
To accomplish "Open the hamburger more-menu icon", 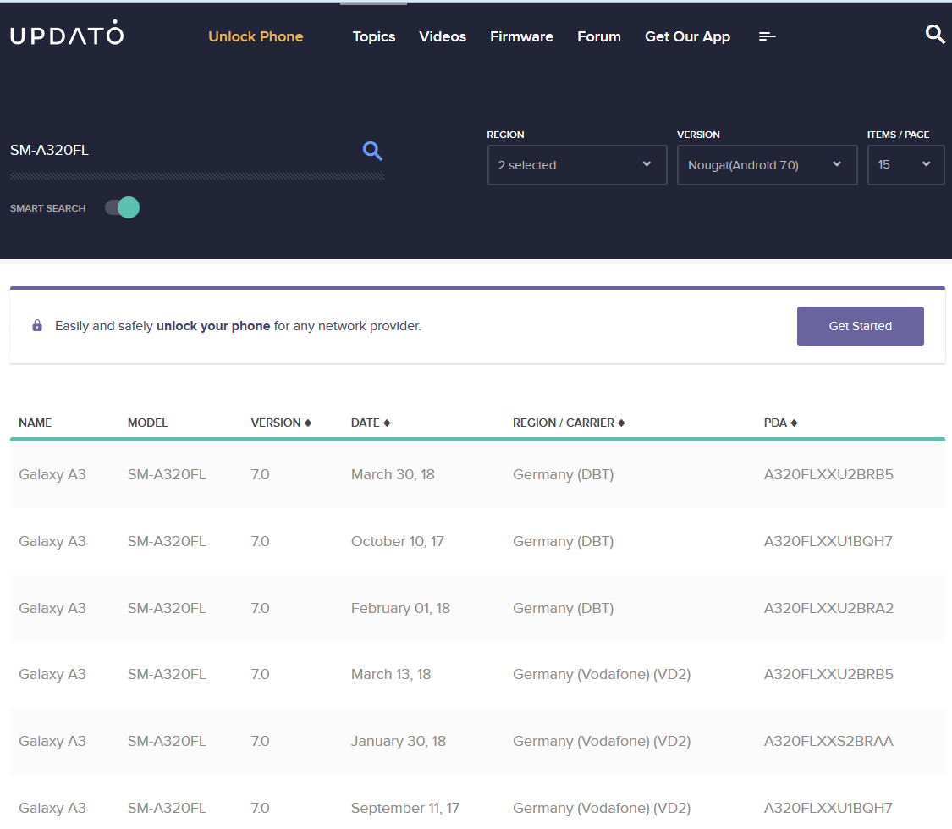I will [767, 36].
